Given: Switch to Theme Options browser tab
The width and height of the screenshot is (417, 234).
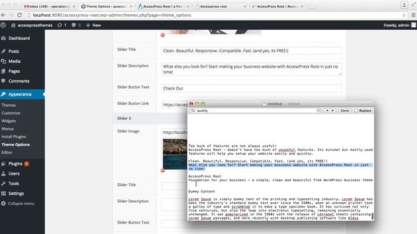Looking at the screenshot, I should pos(106,6).
